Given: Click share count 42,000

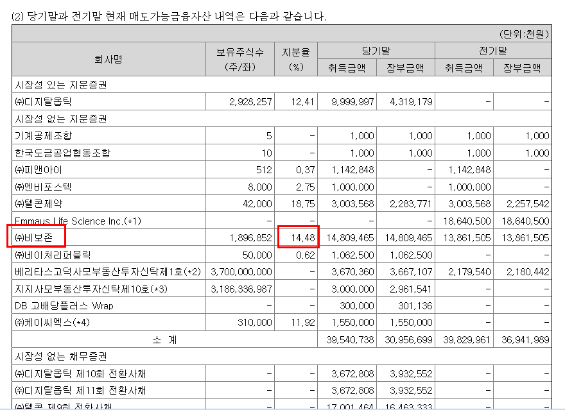Looking at the screenshot, I should (257, 204).
